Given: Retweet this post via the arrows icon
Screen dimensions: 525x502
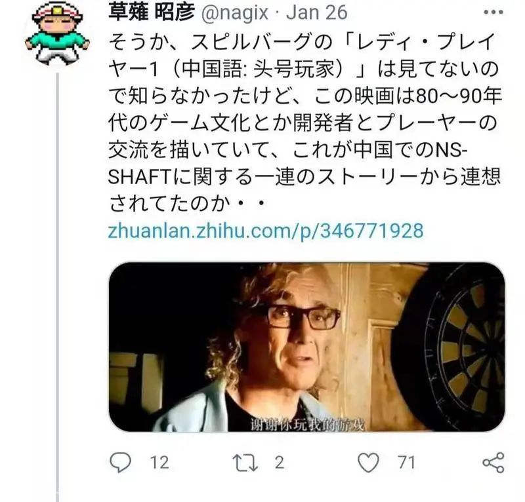Looking at the screenshot, I should tap(245, 463).
